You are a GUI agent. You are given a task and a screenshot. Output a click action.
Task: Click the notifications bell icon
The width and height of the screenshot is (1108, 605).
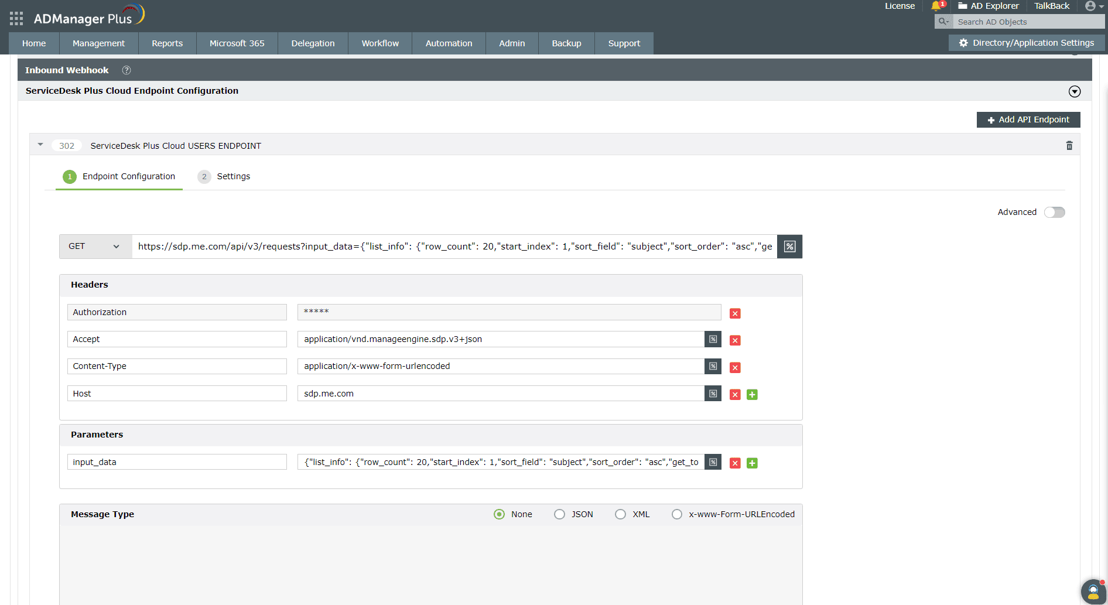935,7
